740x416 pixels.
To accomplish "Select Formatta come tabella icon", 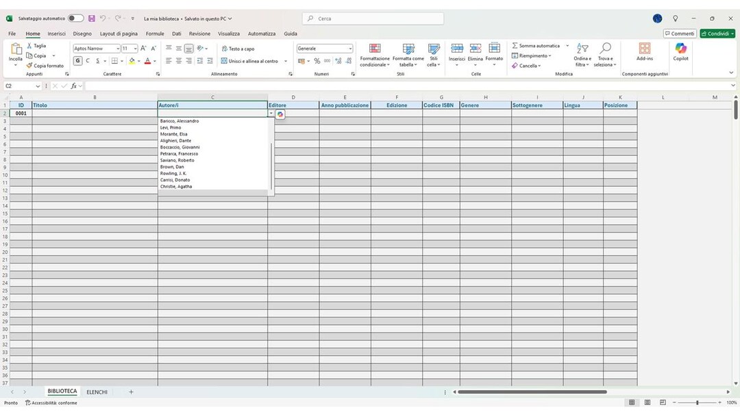I will [x=408, y=49].
